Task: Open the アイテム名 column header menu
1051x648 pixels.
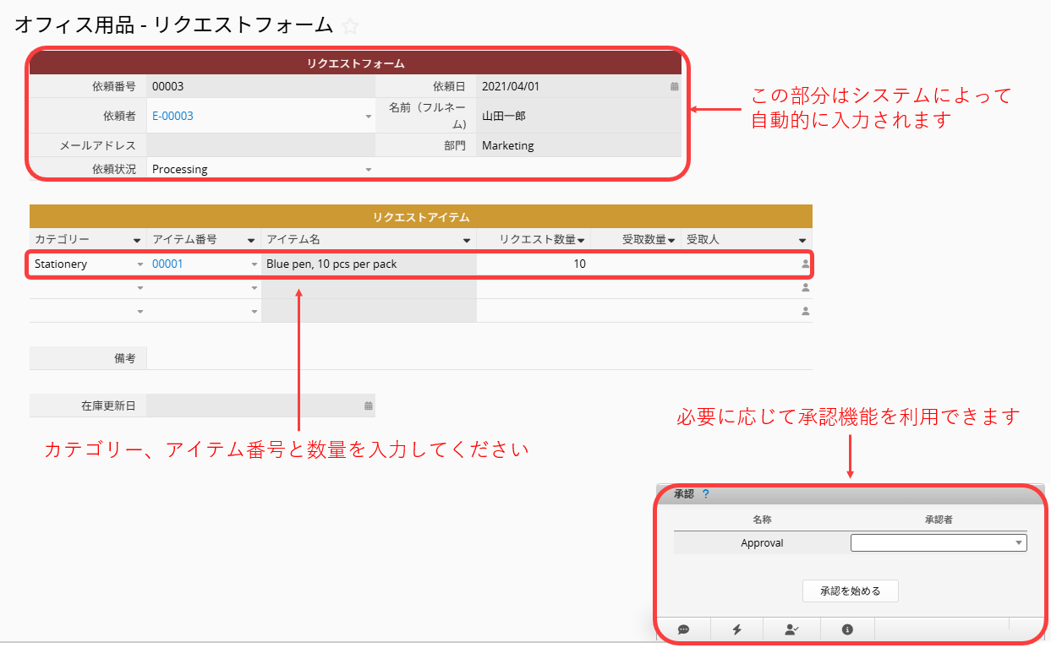Action: point(466,241)
